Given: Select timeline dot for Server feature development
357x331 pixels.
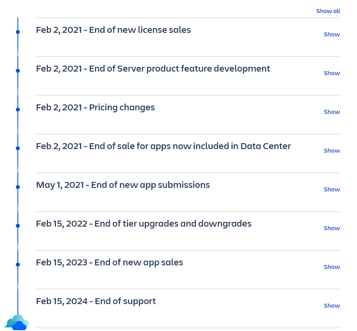Looking at the screenshot, I should click(x=18, y=71).
